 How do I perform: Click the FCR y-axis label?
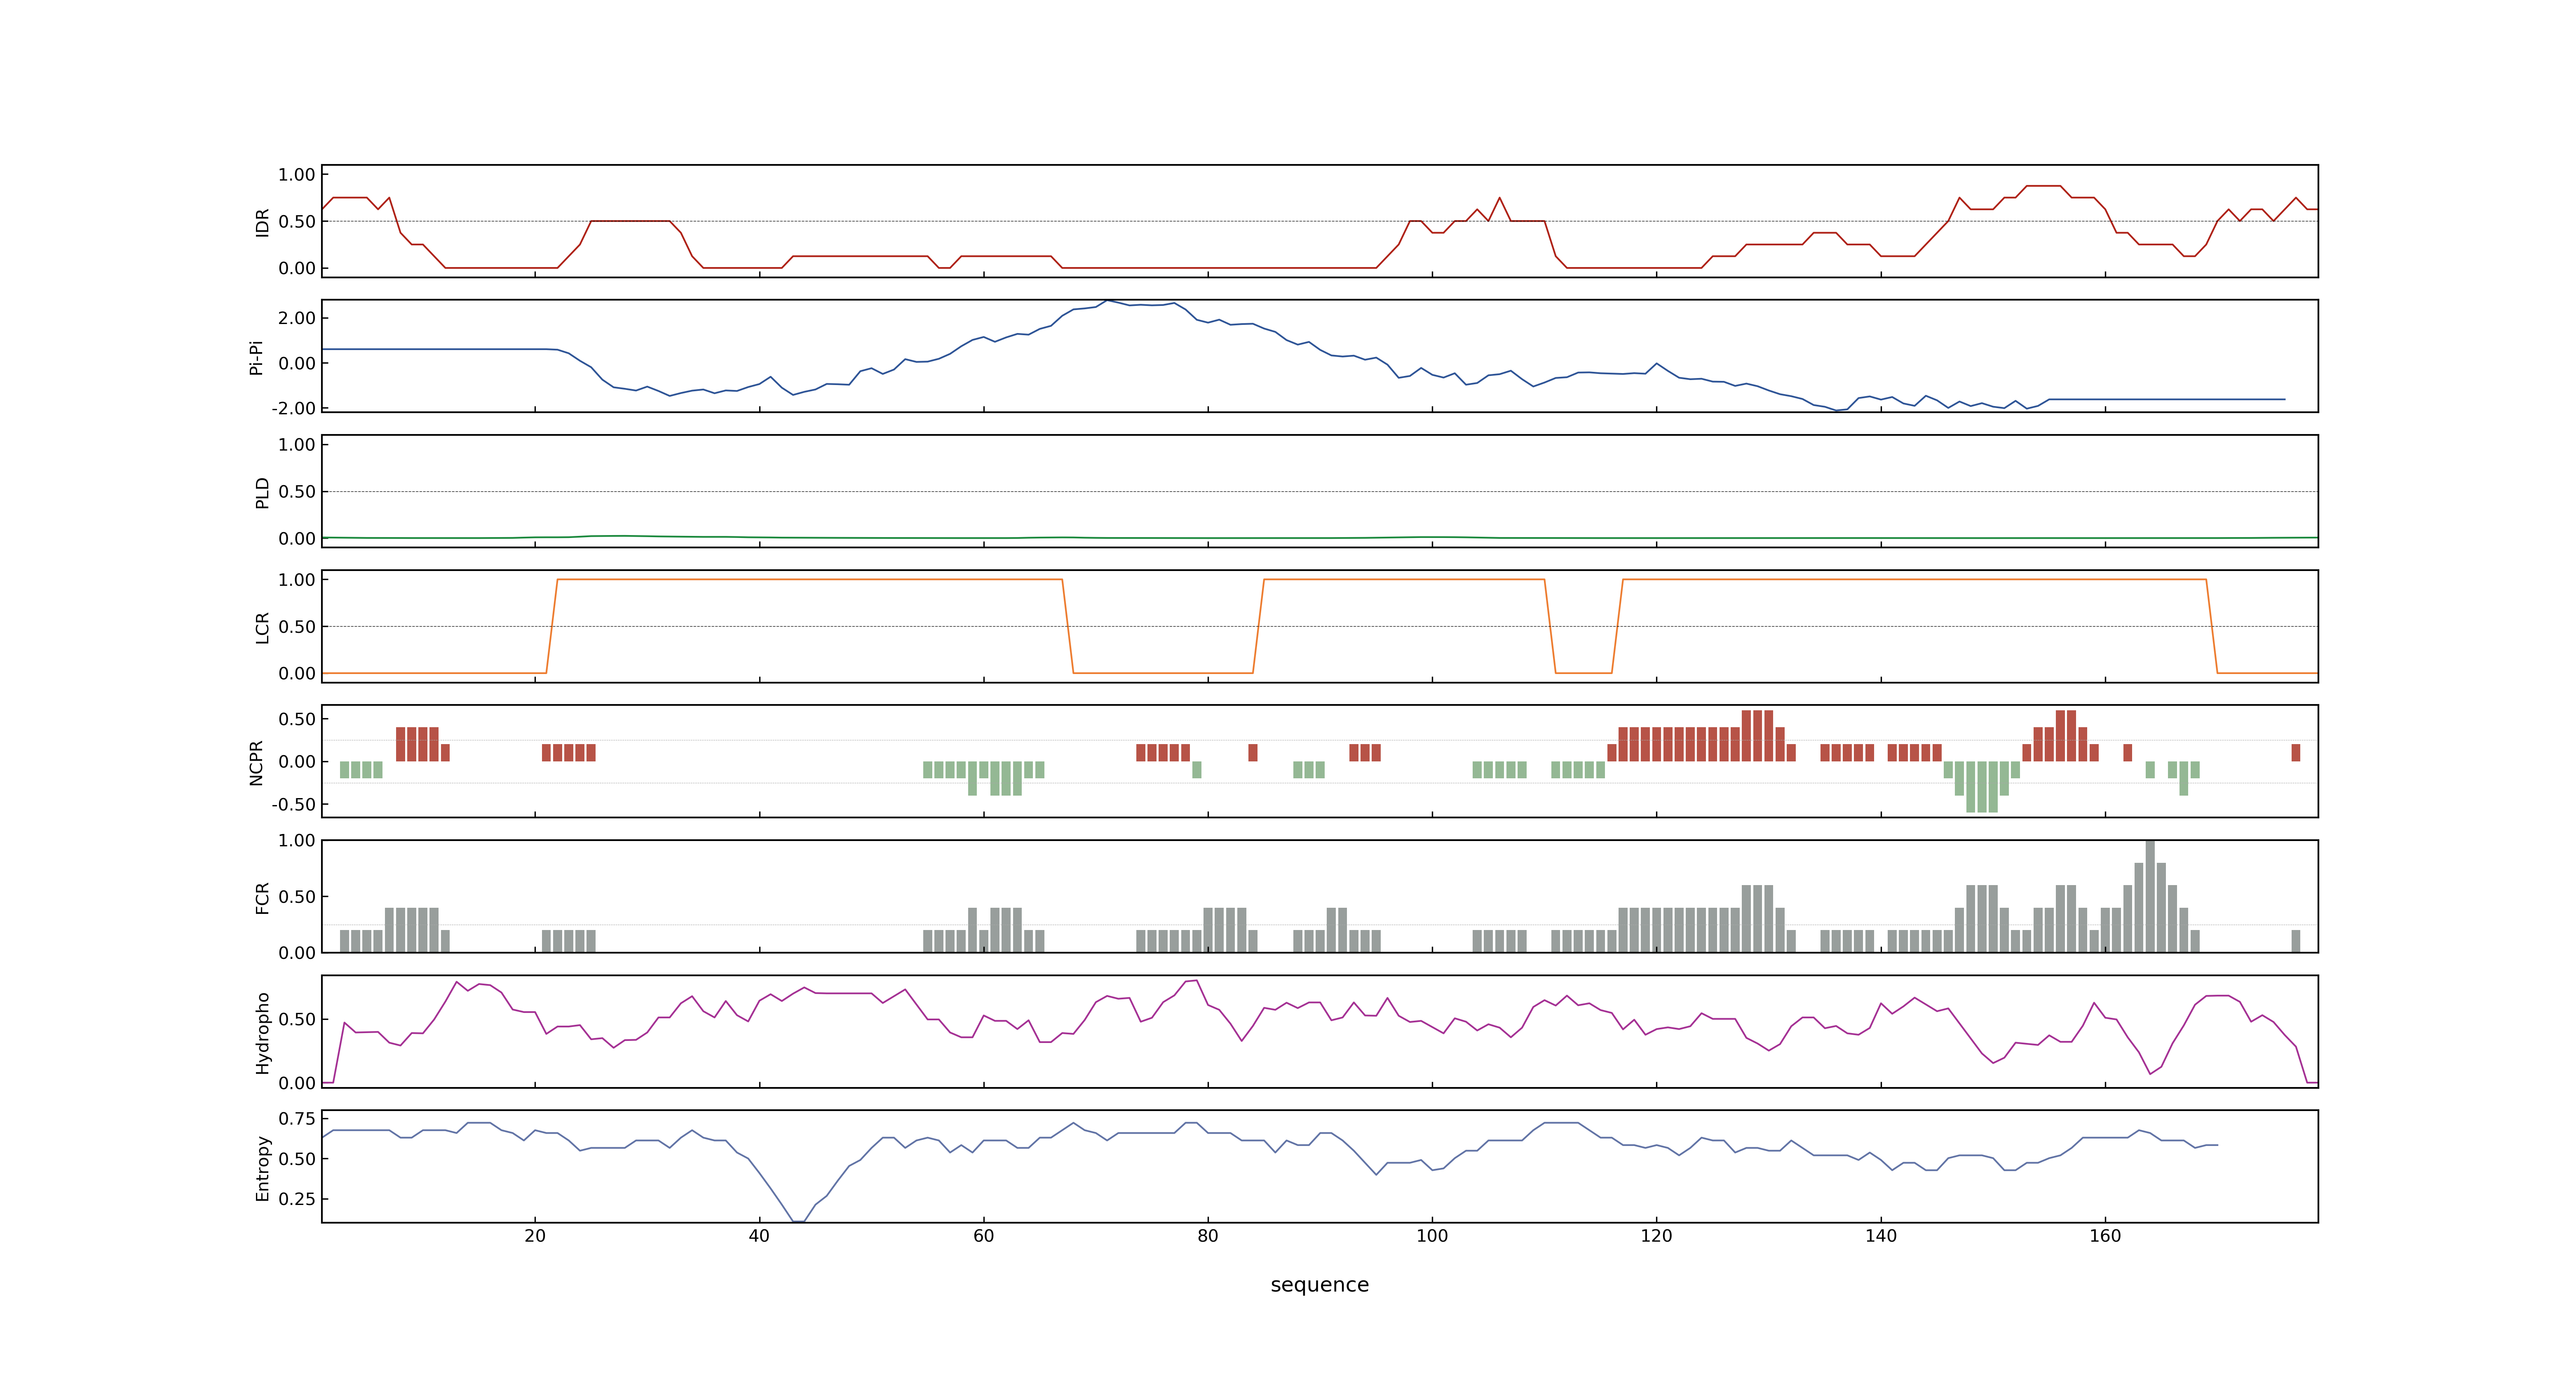coord(262,897)
